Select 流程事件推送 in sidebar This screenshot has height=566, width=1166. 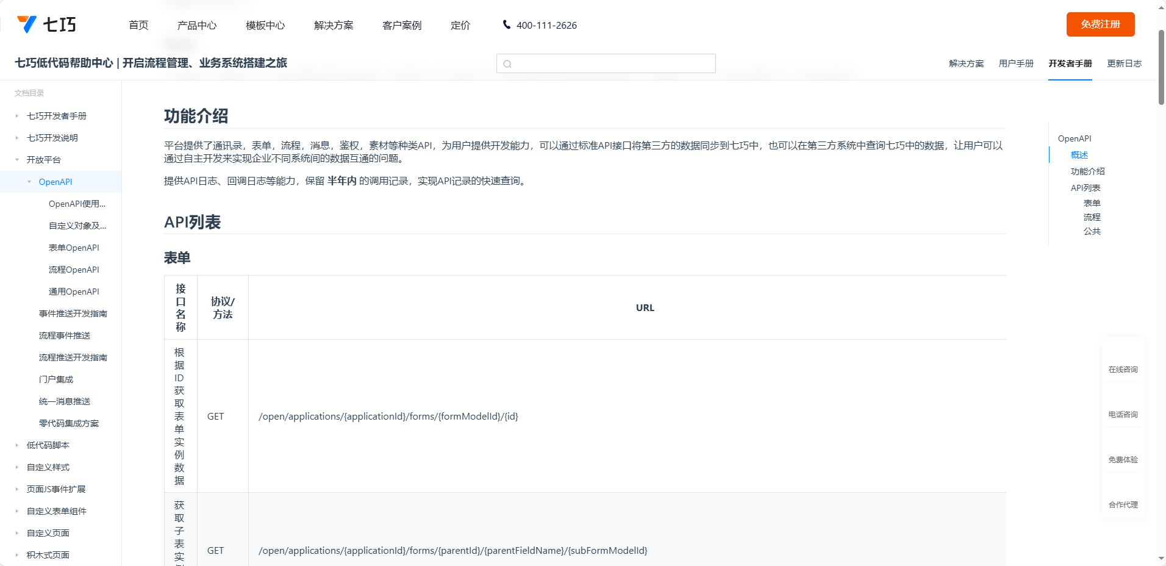point(65,335)
